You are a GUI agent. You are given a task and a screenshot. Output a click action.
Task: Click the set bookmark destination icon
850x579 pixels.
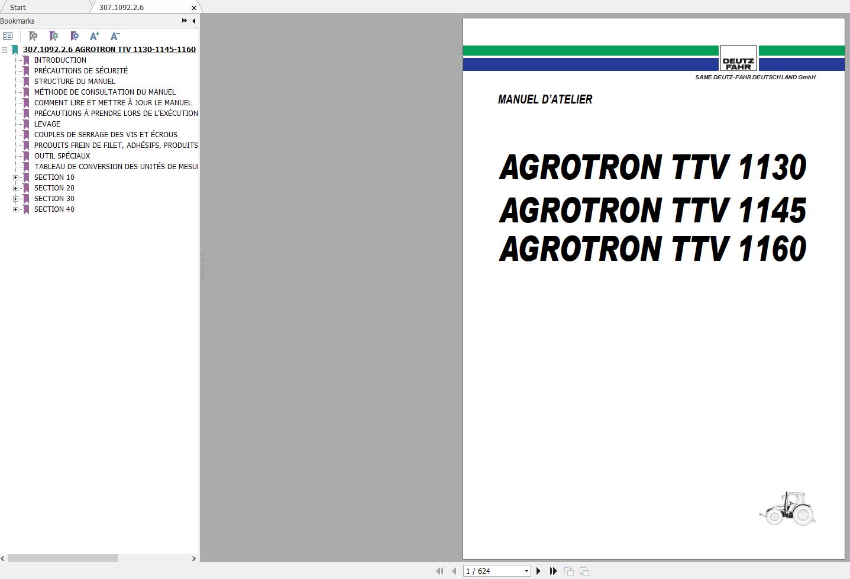coord(74,36)
